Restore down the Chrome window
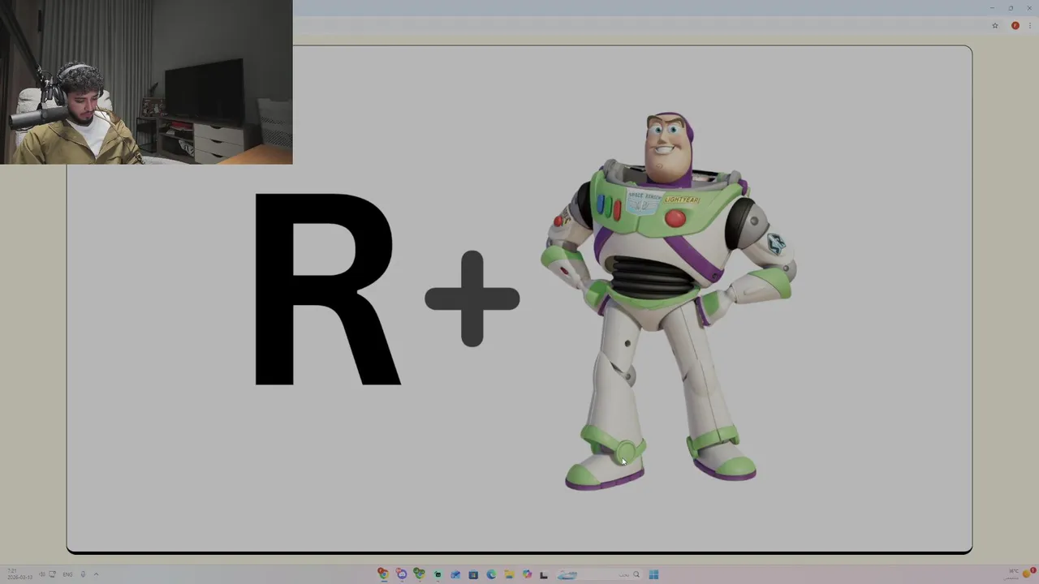1039x584 pixels. 1011,8
